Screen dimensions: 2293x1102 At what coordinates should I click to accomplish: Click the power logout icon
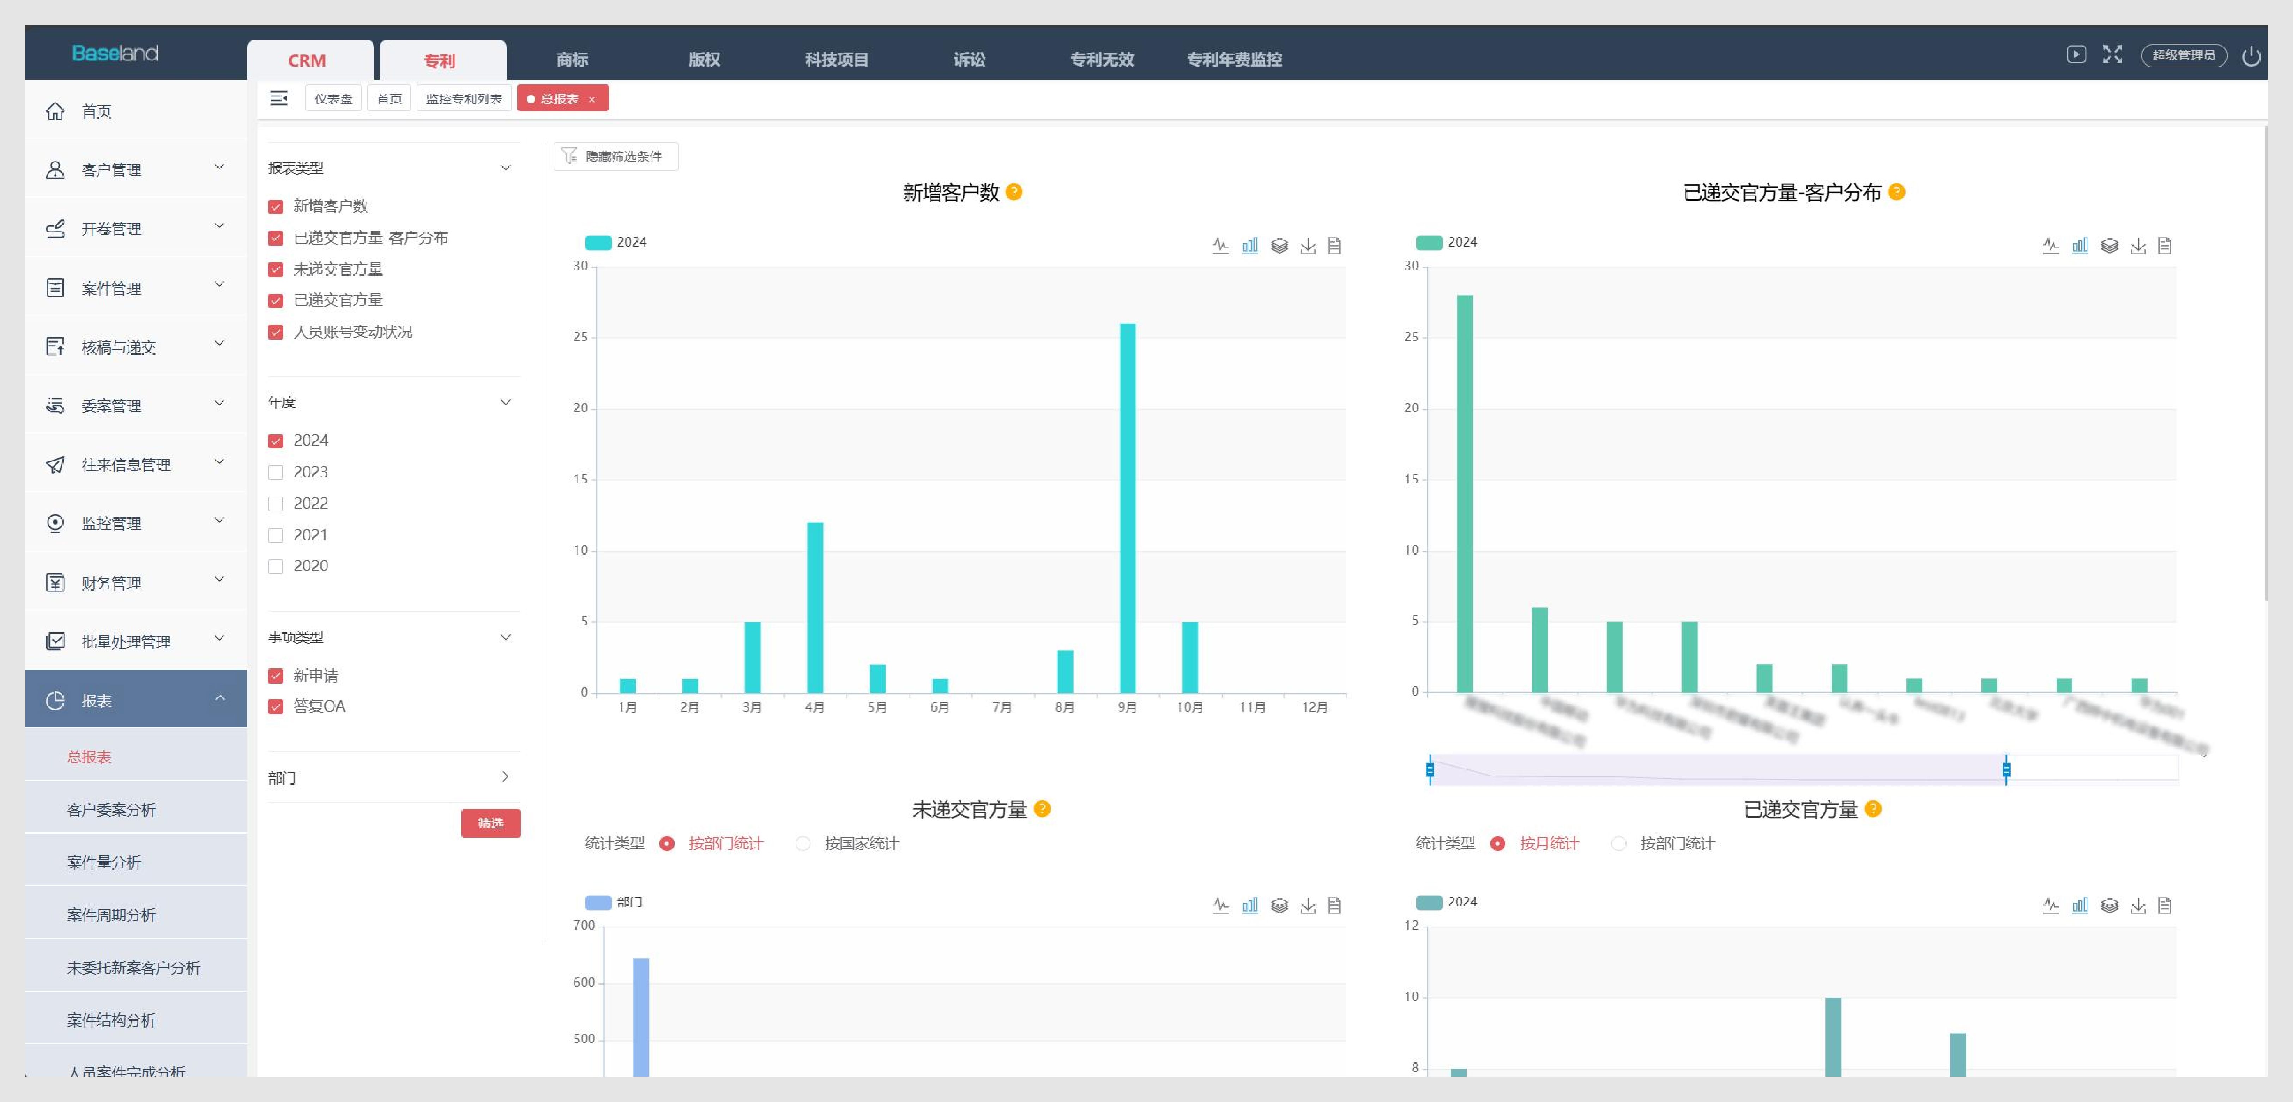(2251, 56)
